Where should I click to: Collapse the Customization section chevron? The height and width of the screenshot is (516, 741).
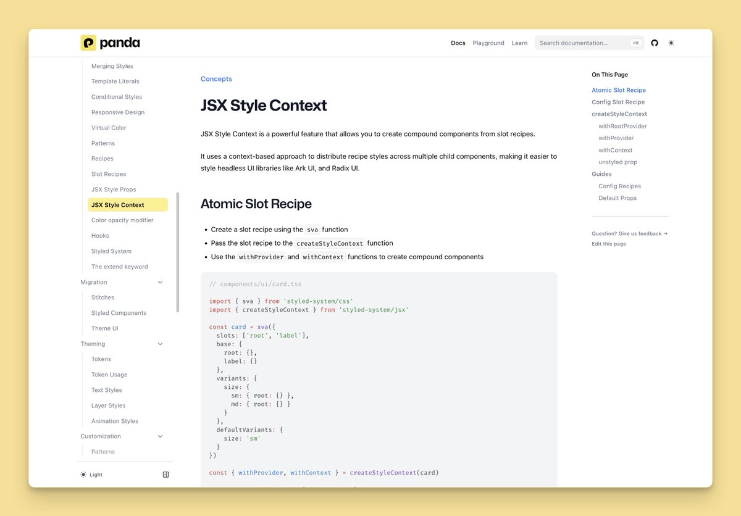161,436
